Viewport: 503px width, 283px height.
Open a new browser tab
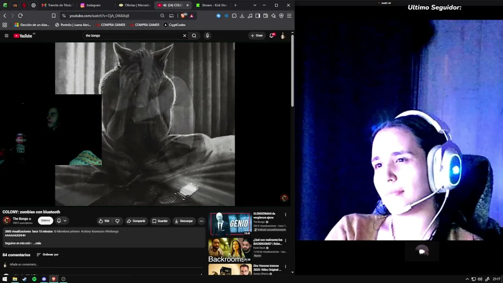[x=235, y=5]
